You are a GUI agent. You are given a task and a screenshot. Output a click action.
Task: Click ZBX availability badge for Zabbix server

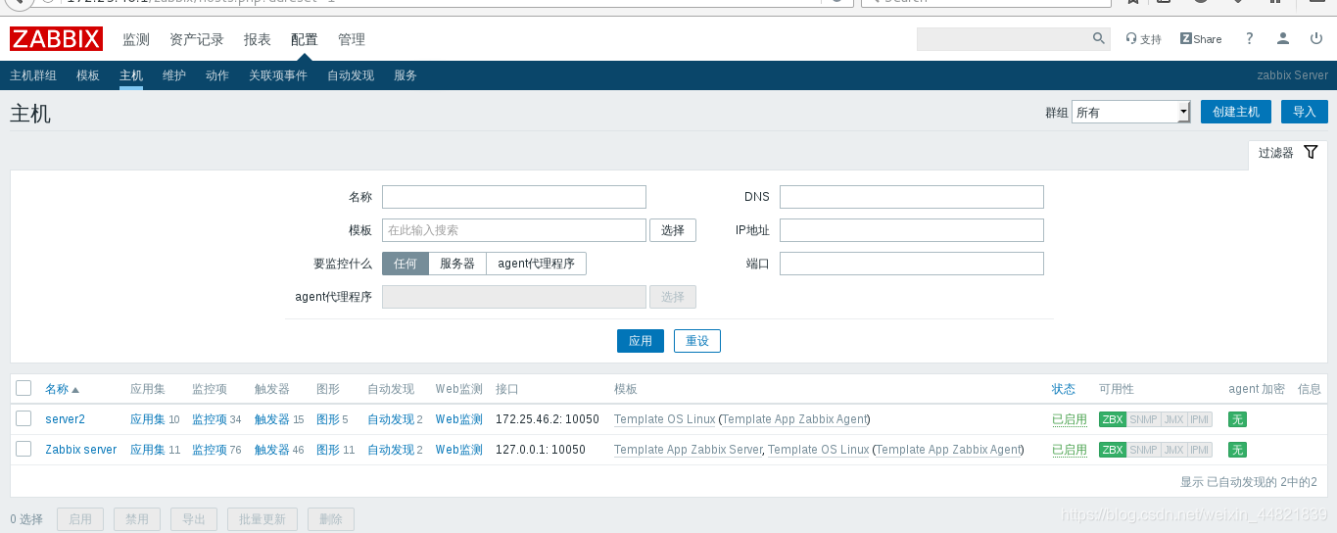(x=1112, y=450)
